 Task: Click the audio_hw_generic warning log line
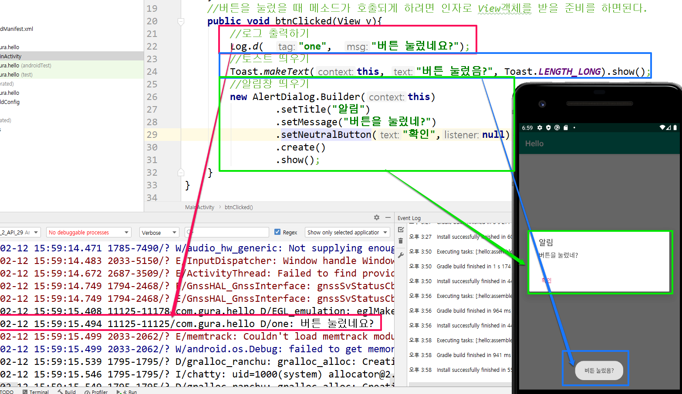(197, 248)
